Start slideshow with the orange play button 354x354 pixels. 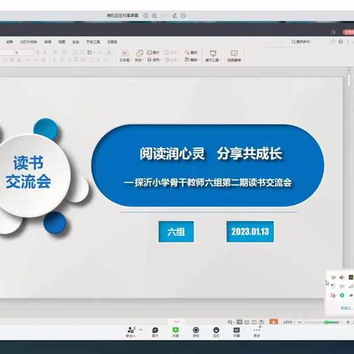[x=274, y=322]
